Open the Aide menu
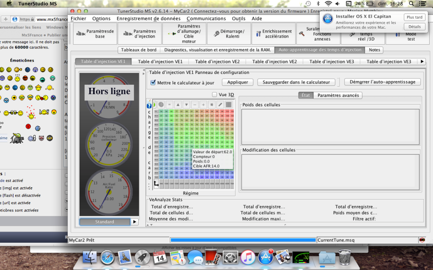This screenshot has height=270, width=433. (257, 19)
